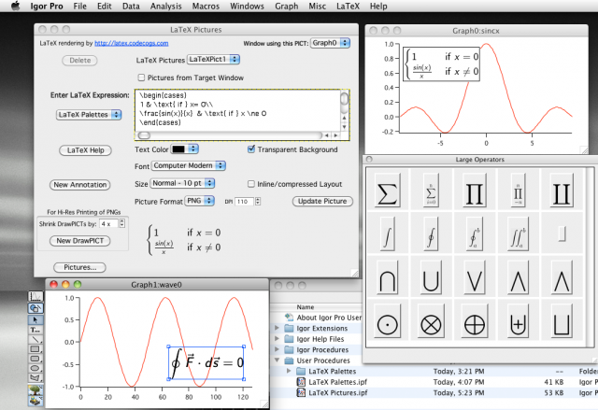Insert the contour integral without limits
598x410 pixels.
(x=431, y=233)
